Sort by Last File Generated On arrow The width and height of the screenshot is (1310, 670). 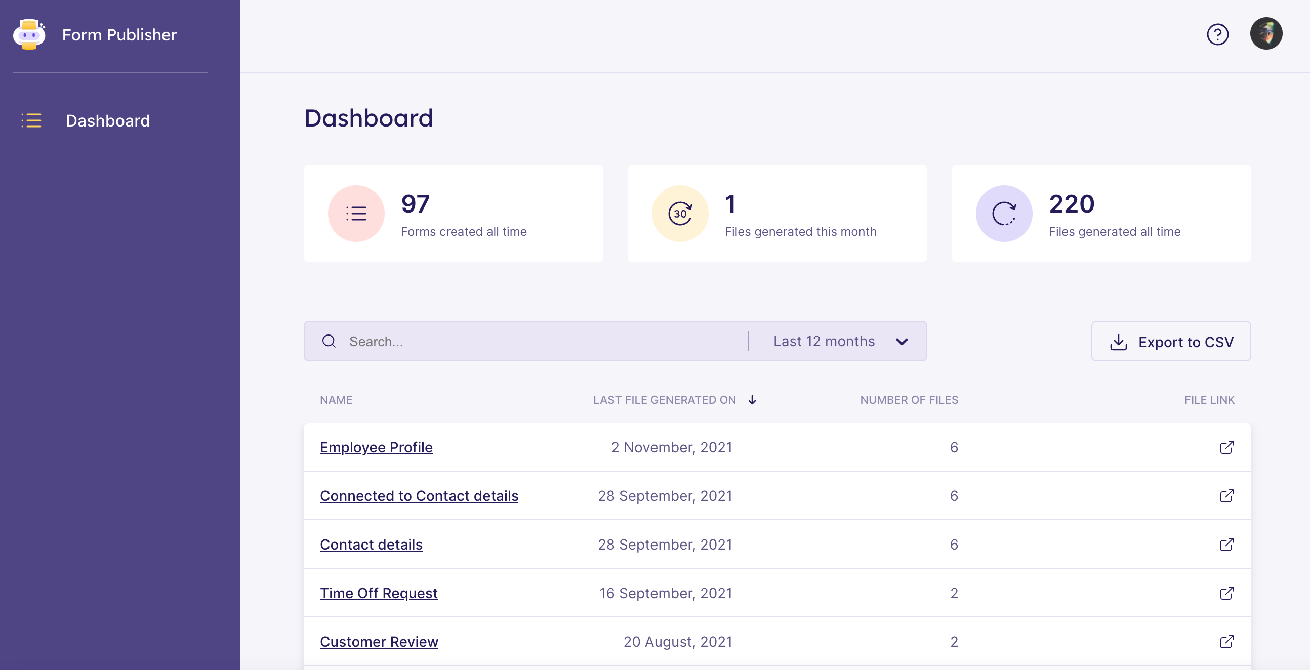pos(752,400)
